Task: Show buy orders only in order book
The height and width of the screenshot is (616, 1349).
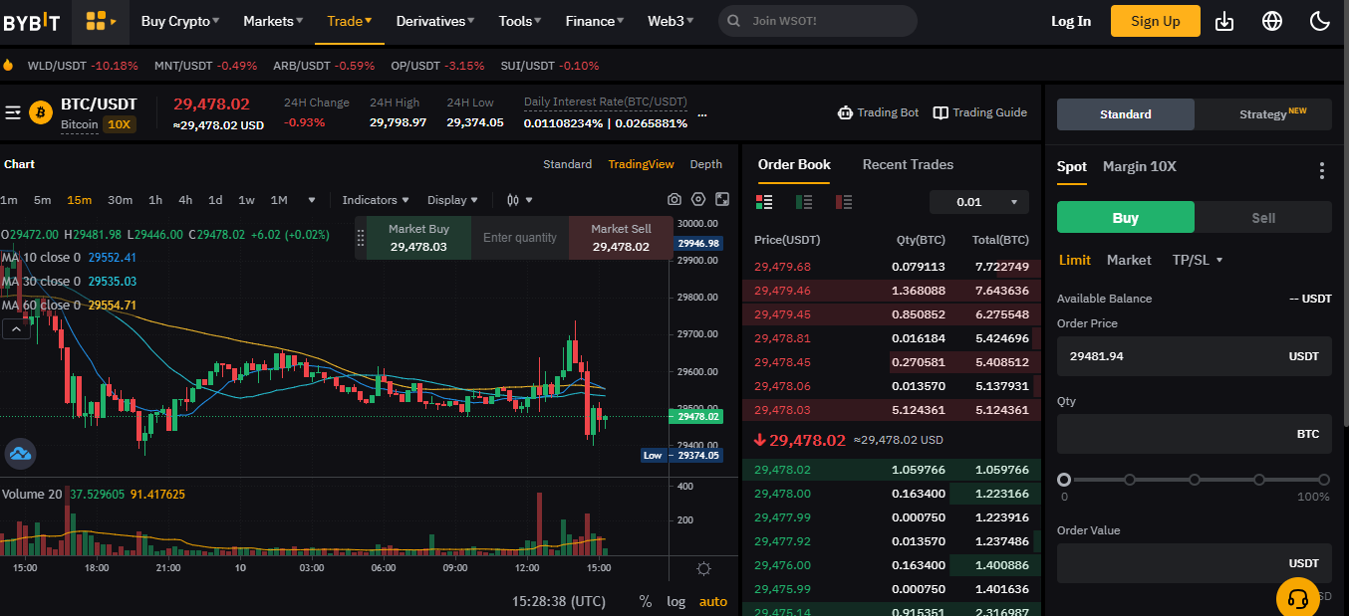Action: click(x=804, y=202)
